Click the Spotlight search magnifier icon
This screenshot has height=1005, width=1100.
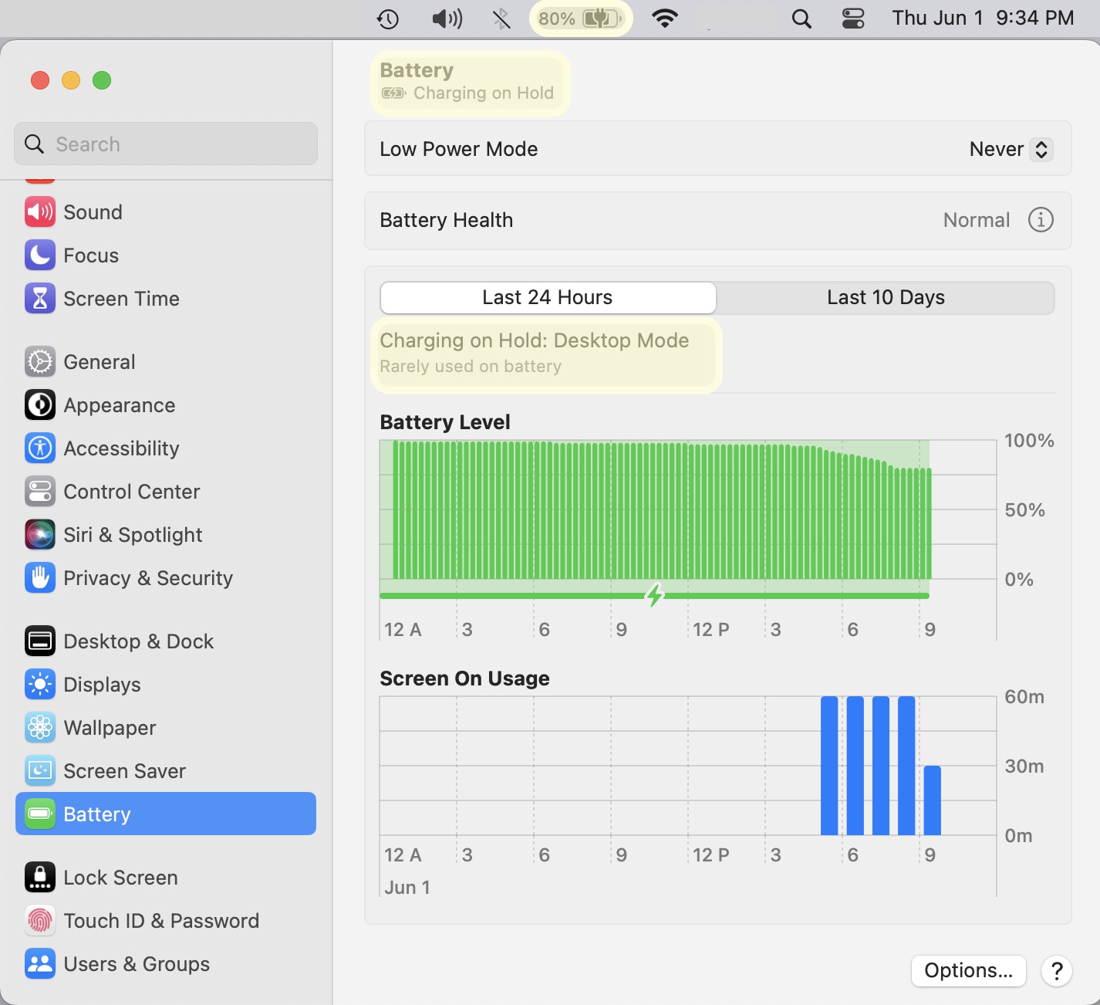801,19
